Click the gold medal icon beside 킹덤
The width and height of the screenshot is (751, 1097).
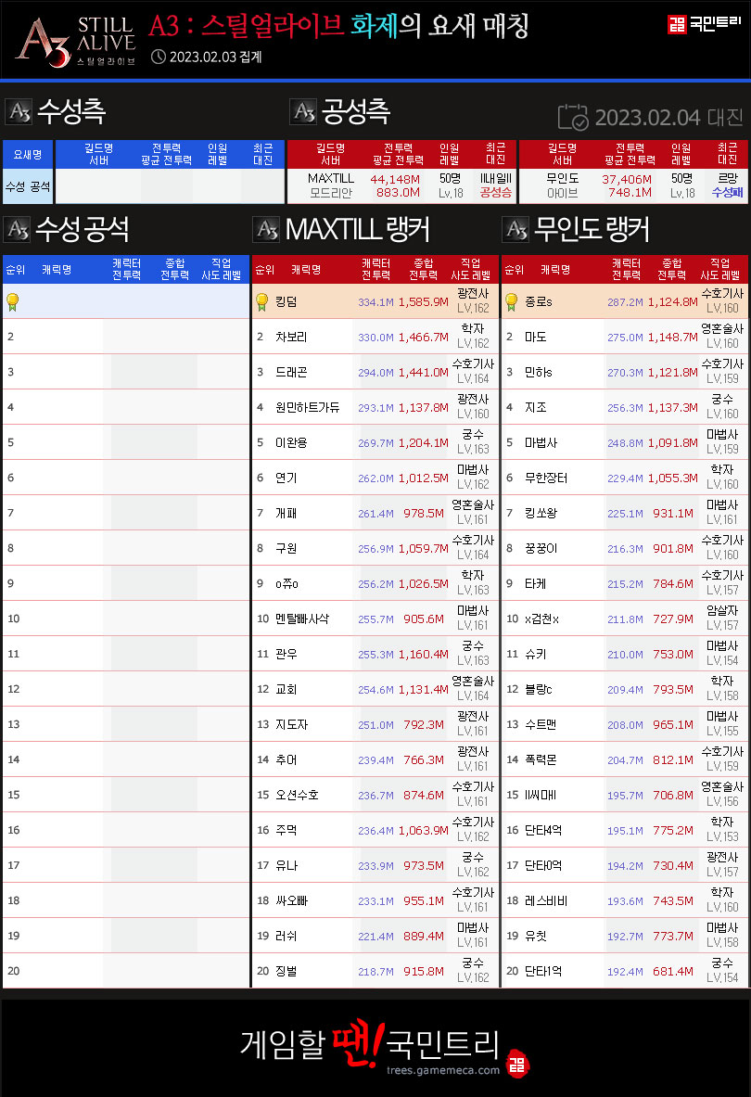click(264, 301)
